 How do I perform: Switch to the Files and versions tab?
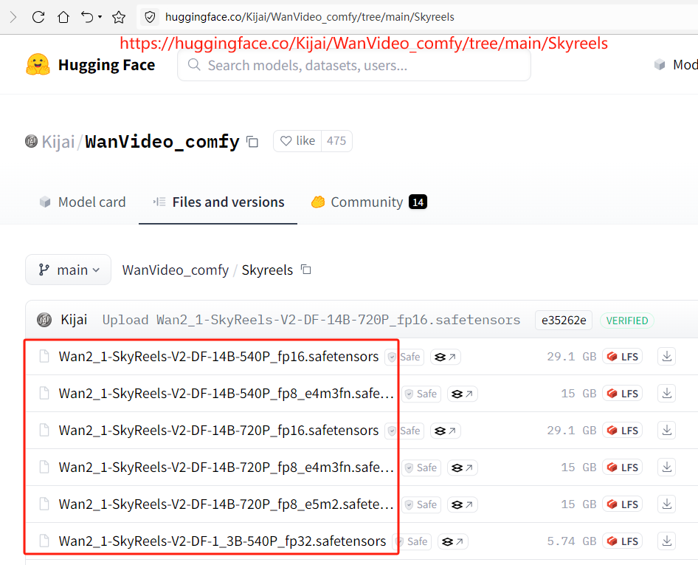point(218,202)
